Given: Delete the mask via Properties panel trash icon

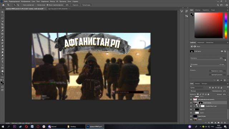Looking at the screenshot, I should coord(225,80).
